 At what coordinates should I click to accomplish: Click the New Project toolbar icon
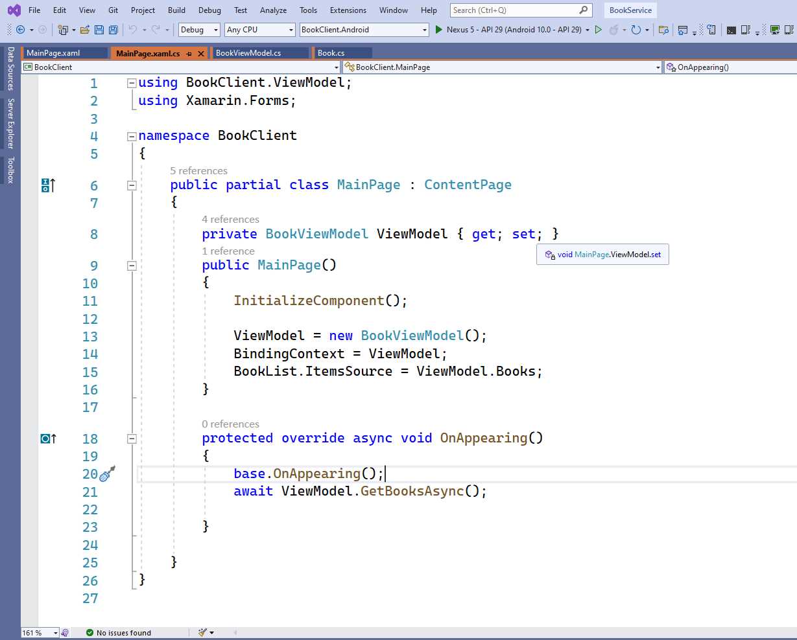pos(63,30)
